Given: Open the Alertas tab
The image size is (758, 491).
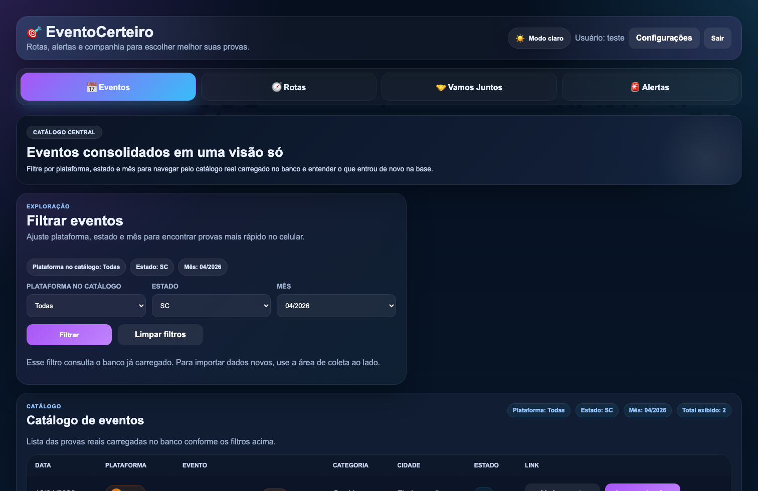Looking at the screenshot, I should click(x=650, y=87).
